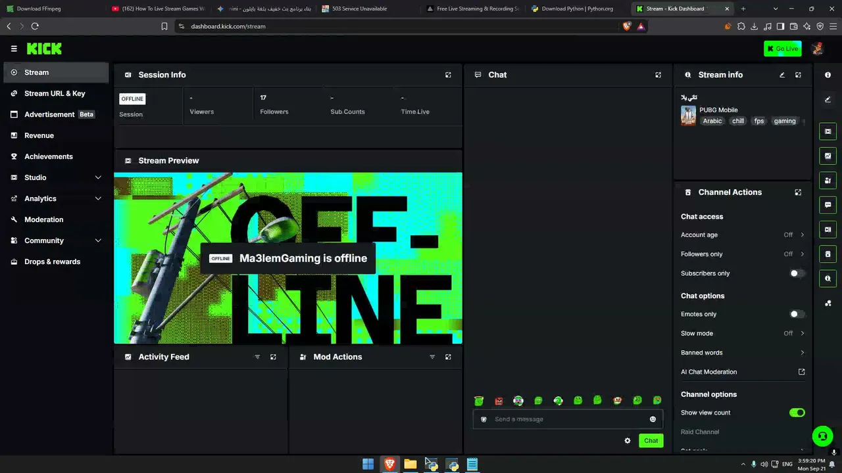
Task: Open Slow mode options
Action: click(743, 333)
